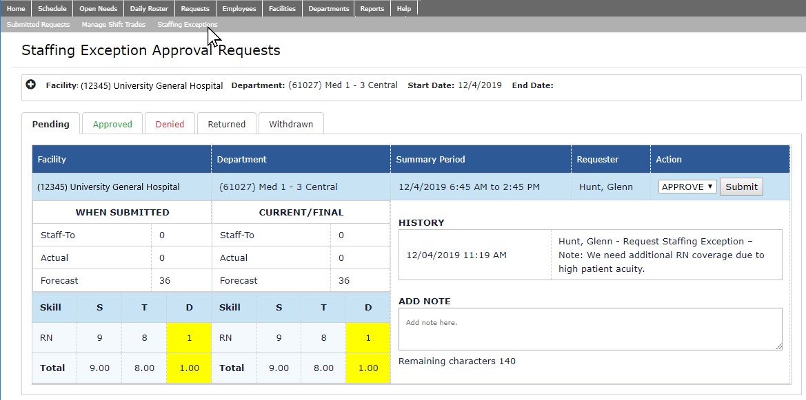Screen dimensions: 806x400
Task: Click the yellow RN difference cell under Current/Final
Action: point(368,338)
